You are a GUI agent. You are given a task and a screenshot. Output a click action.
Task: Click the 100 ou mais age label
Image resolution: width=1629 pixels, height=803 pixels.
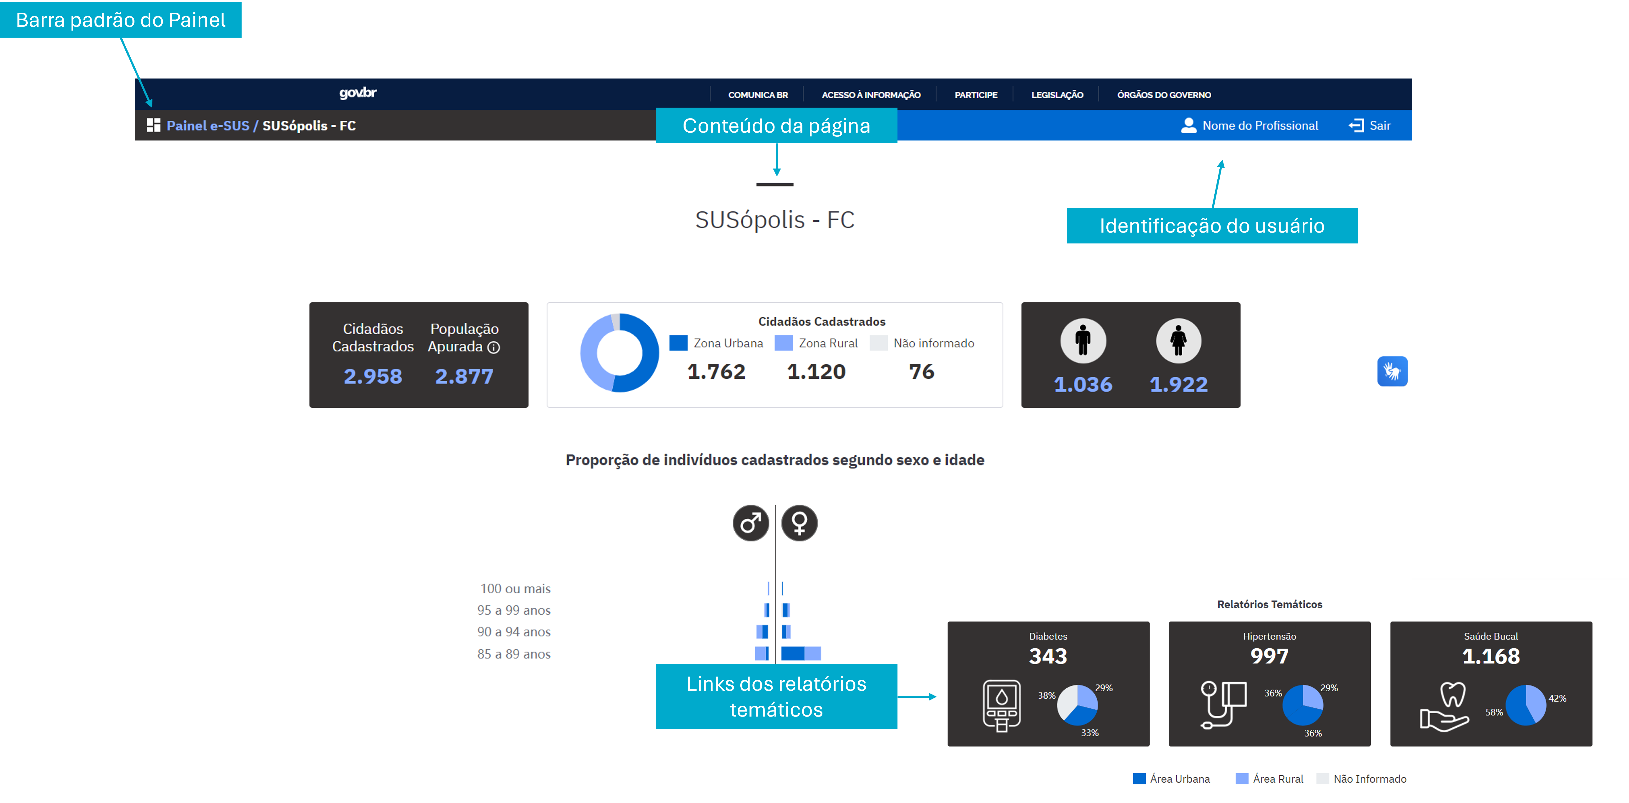click(515, 589)
